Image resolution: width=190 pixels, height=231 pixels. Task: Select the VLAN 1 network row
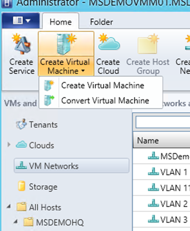(161, 172)
